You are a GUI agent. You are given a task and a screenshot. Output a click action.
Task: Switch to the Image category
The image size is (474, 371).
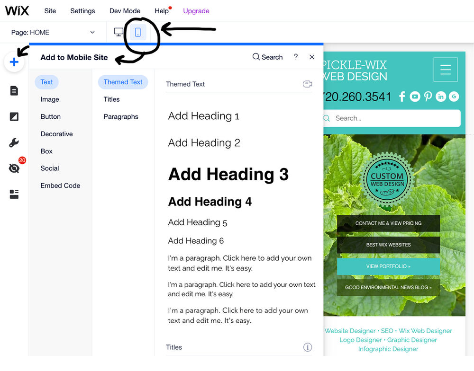pyautogui.click(x=50, y=99)
